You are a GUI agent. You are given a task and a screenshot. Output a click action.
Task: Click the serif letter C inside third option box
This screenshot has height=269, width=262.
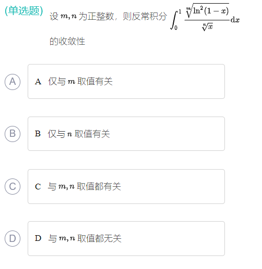(38, 187)
